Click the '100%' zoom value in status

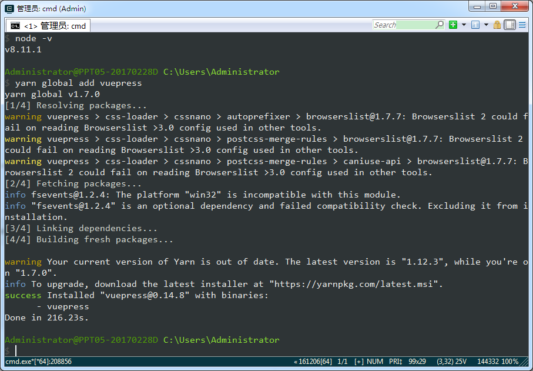pyautogui.click(x=510, y=362)
